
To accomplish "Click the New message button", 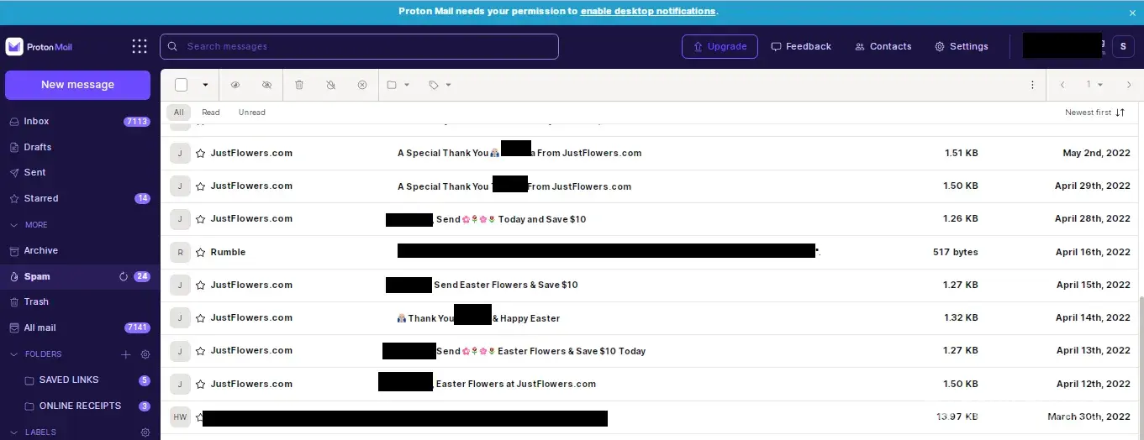I will point(77,85).
